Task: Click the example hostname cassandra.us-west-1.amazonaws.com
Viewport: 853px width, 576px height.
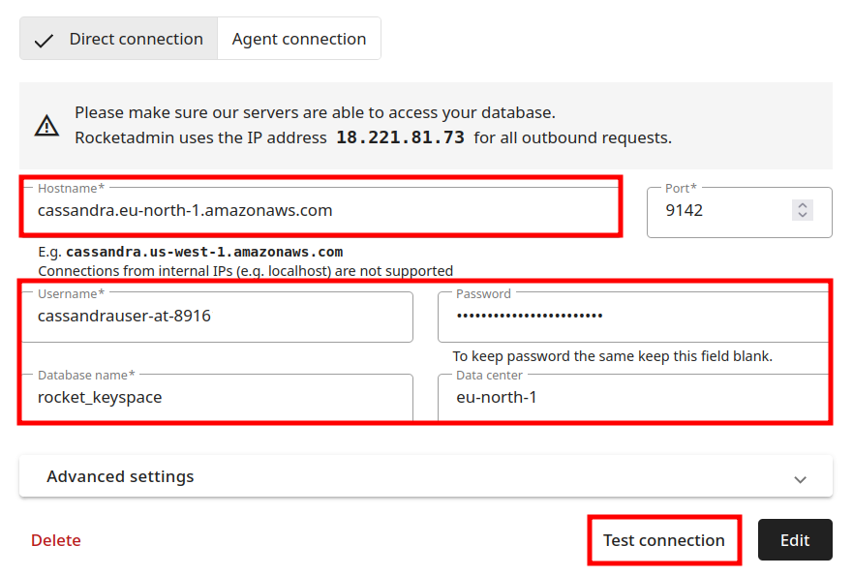Action: (x=204, y=253)
